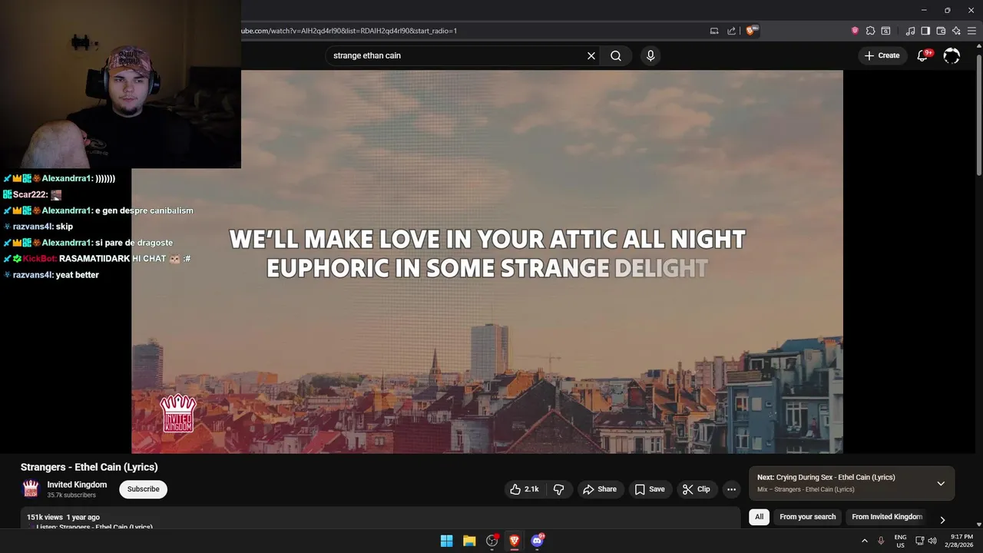The height and width of the screenshot is (553, 983).
Task: Click the YouTube search magnifier button
Action: [616, 55]
